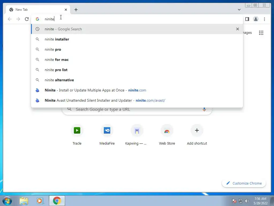Open the ninite.com site suggestion
The height and width of the screenshot is (206, 274).
137,90
